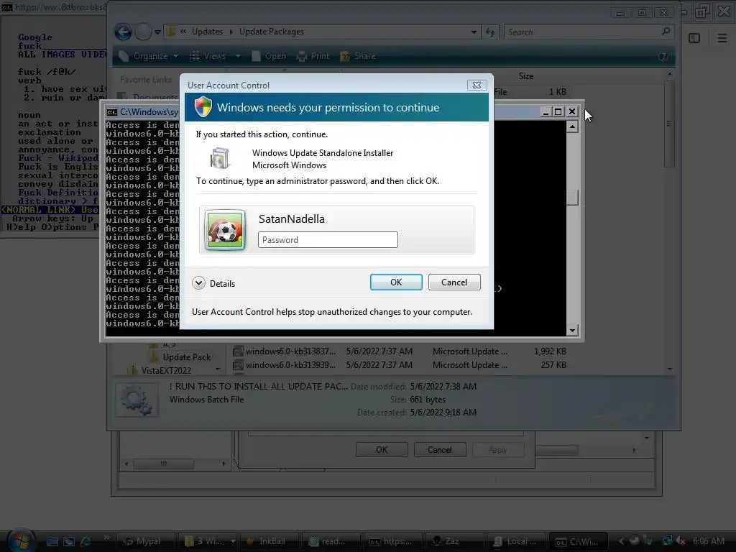Select Update Packages in the address breadcrumb

coord(271,32)
